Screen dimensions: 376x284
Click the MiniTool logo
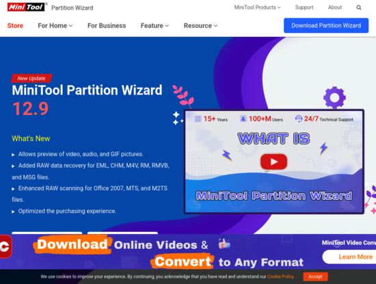click(26, 8)
